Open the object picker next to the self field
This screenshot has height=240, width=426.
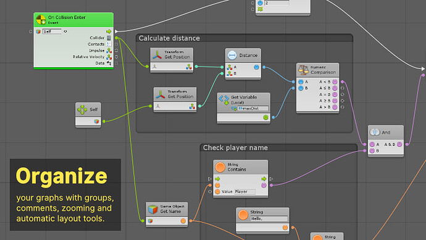[65, 31]
